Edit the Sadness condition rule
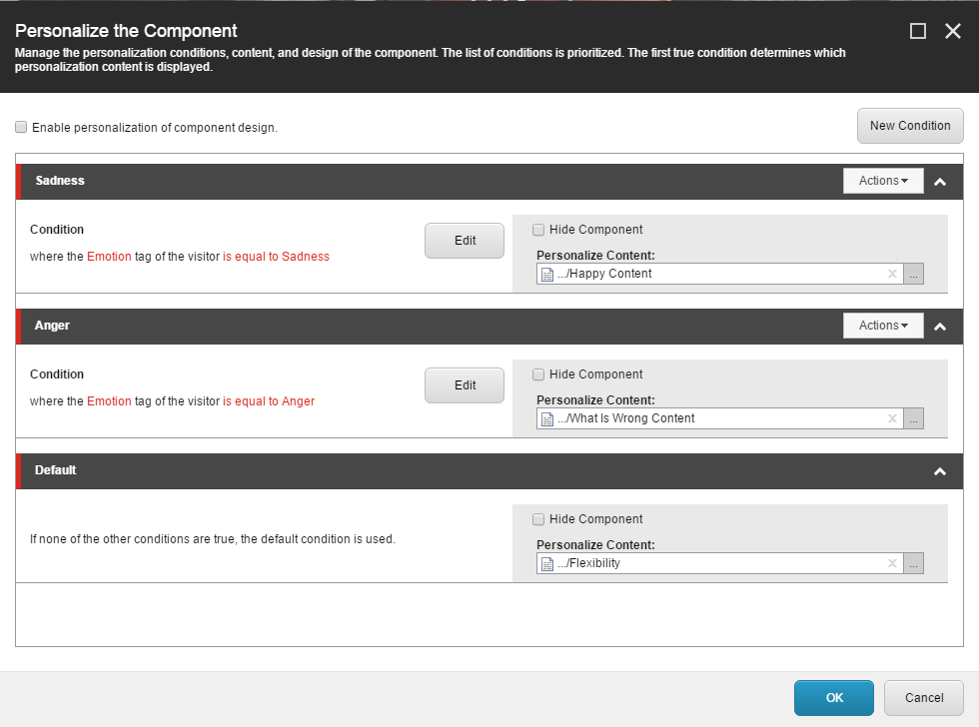The width and height of the screenshot is (979, 727). (x=465, y=241)
